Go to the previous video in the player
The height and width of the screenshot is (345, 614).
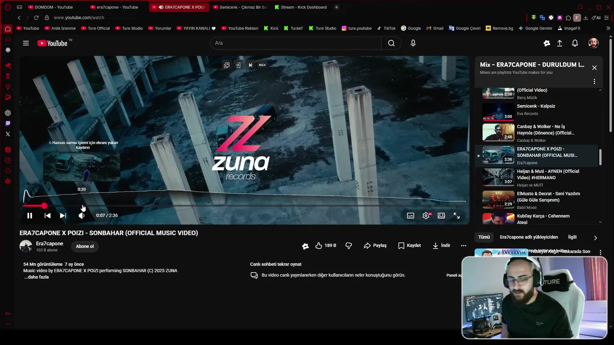pos(47,216)
